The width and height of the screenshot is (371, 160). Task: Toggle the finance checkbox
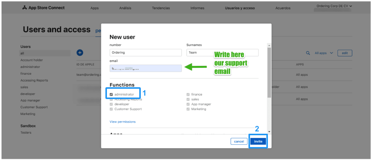(x=188, y=94)
